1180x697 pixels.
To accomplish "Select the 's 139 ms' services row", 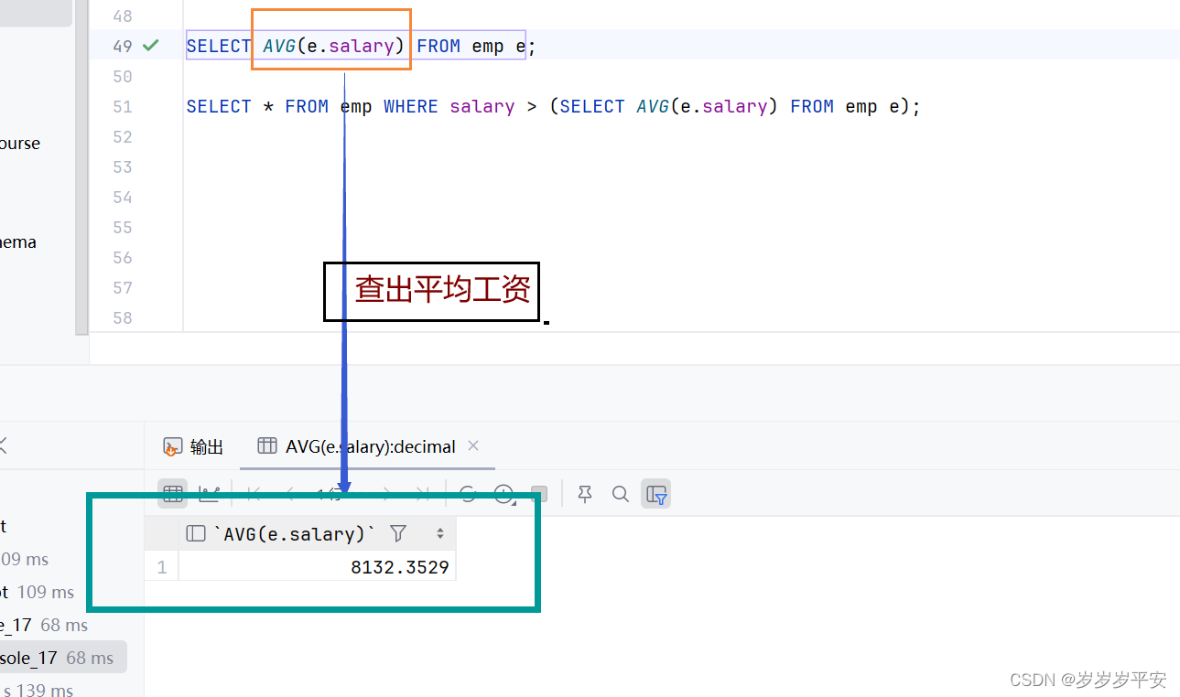I will coord(37,690).
